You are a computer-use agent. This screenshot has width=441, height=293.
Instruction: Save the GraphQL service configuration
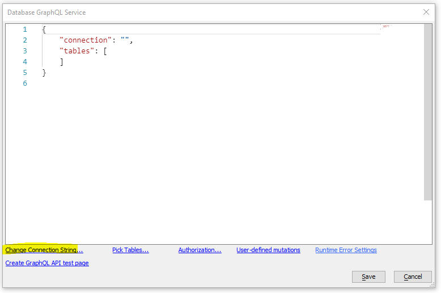(x=368, y=277)
